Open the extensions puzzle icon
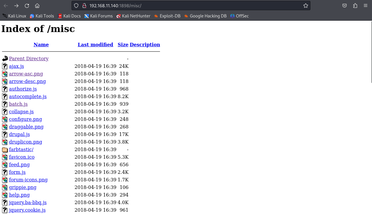Viewport: 372px width, 214px height. click(x=355, y=6)
